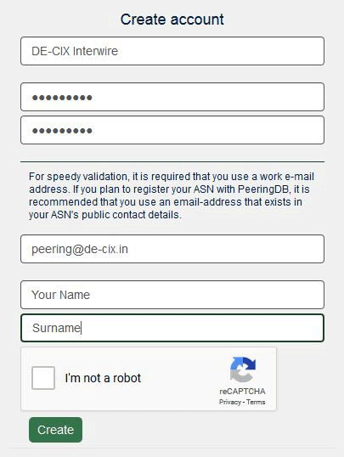This screenshot has height=457, width=344.
Task: Click the email field with peering@de-cix.in
Action: coord(172,249)
